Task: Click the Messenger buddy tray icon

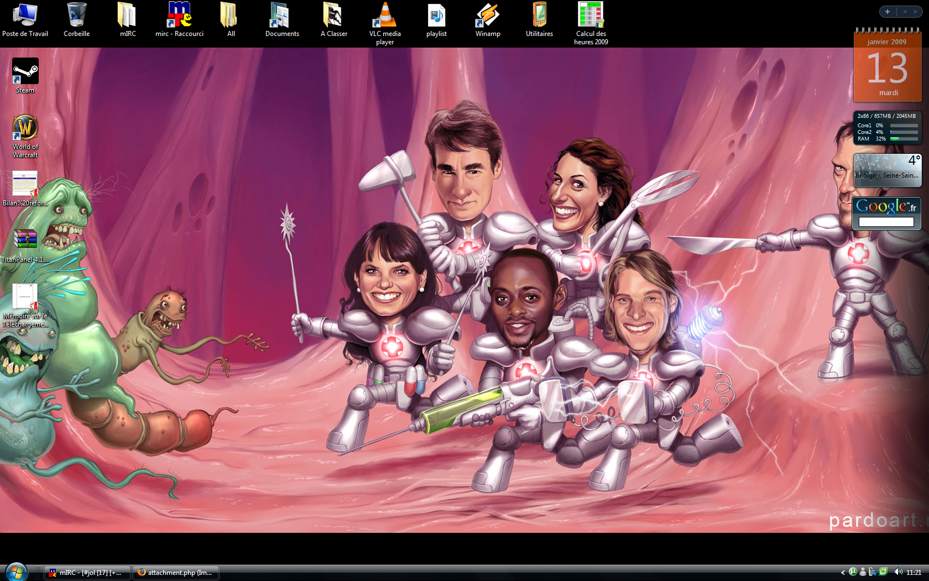Action: [863, 572]
